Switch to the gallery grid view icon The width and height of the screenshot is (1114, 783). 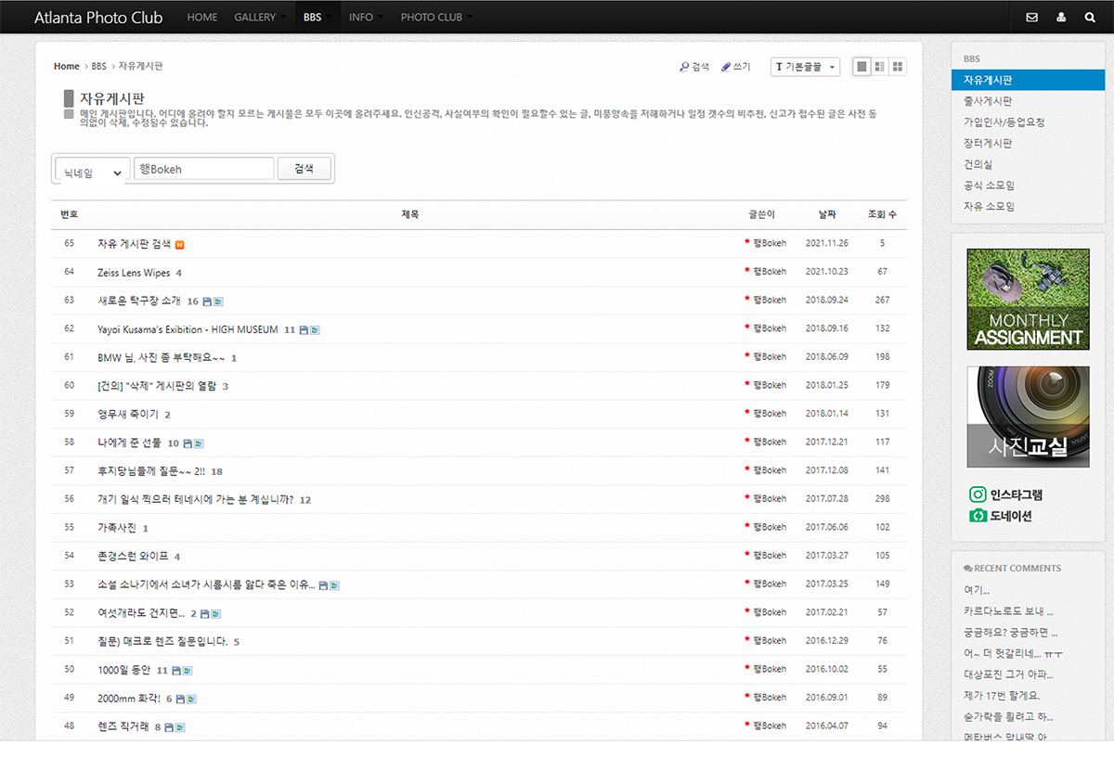coord(898,67)
